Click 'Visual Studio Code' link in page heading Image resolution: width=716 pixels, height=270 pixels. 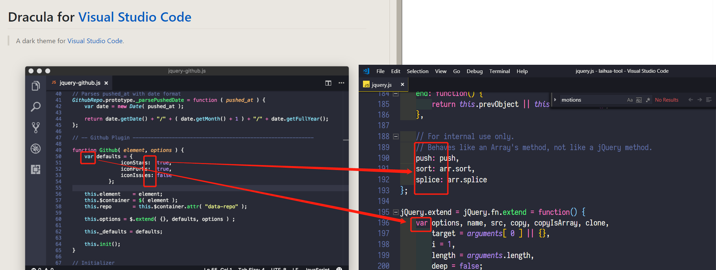click(x=135, y=17)
